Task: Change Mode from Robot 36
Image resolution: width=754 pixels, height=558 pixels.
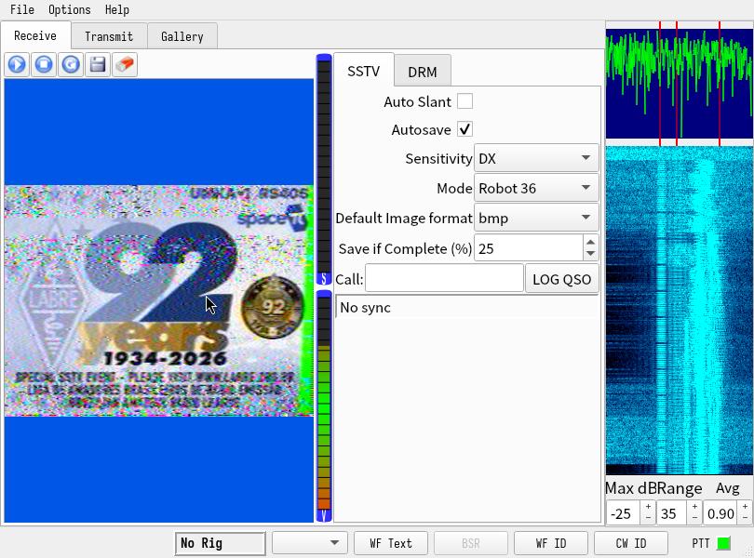Action: [535, 188]
